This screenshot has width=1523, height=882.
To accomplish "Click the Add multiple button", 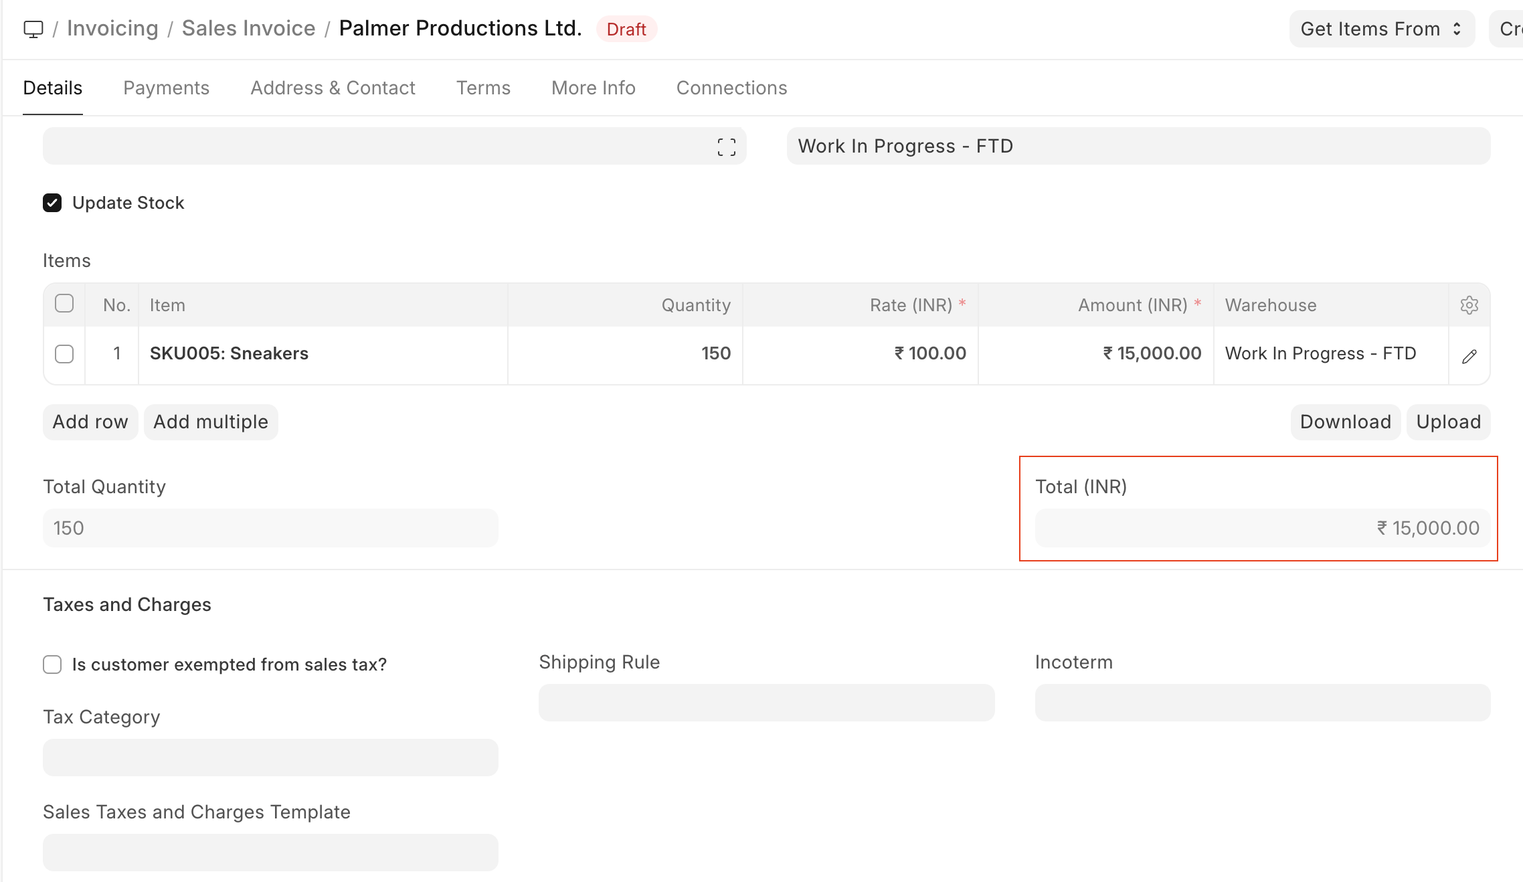I will [x=211, y=422].
